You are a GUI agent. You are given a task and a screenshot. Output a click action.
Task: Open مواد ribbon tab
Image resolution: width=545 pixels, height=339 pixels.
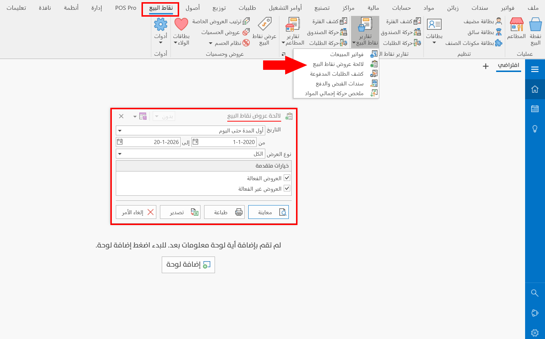coord(429,8)
